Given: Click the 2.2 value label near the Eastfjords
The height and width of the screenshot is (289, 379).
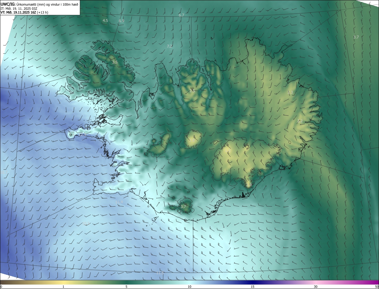Looking at the screenshot, I should click(x=300, y=121).
